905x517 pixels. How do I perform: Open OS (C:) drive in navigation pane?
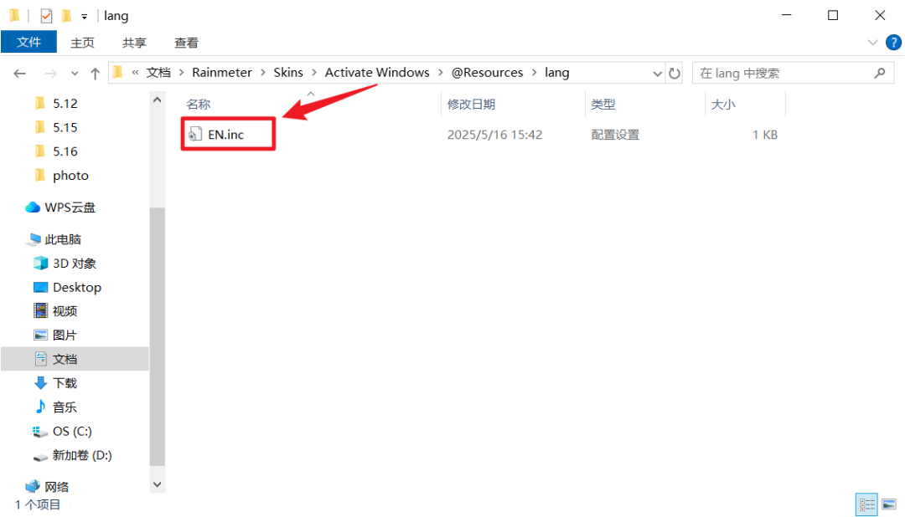tap(72, 431)
